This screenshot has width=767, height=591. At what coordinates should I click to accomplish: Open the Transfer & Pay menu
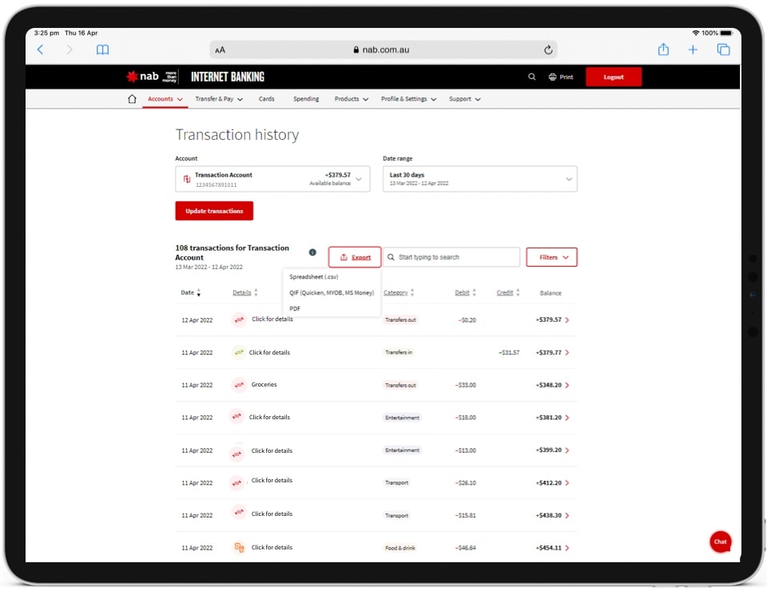[x=218, y=99]
